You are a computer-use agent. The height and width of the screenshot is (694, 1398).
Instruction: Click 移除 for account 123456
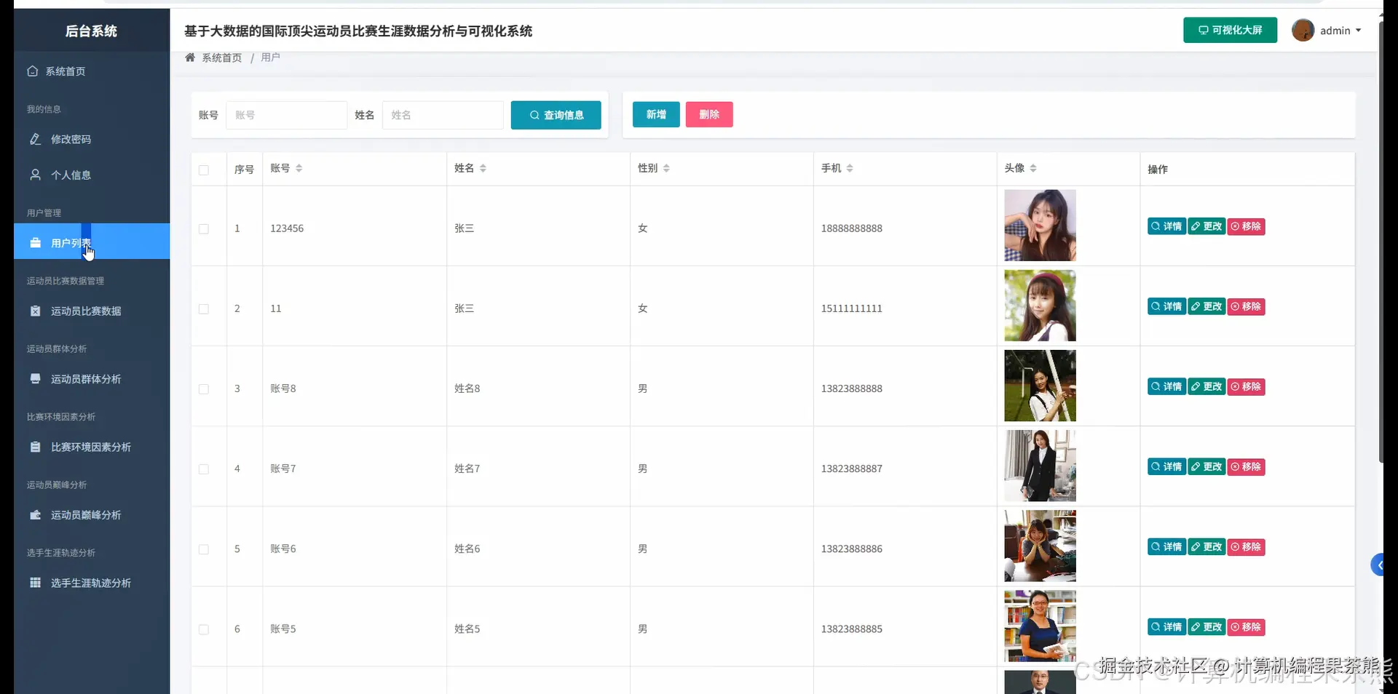click(x=1246, y=226)
